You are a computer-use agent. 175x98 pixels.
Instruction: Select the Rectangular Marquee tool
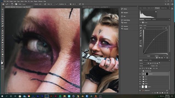point(2,12)
